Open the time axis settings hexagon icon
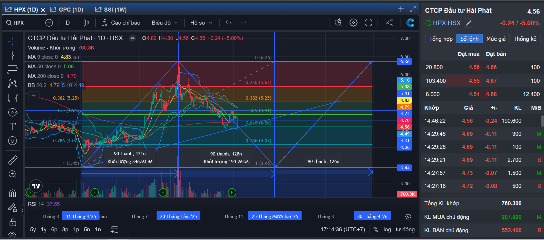 [408, 217]
